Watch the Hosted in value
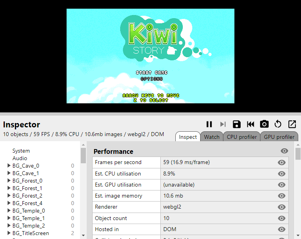 point(281,230)
